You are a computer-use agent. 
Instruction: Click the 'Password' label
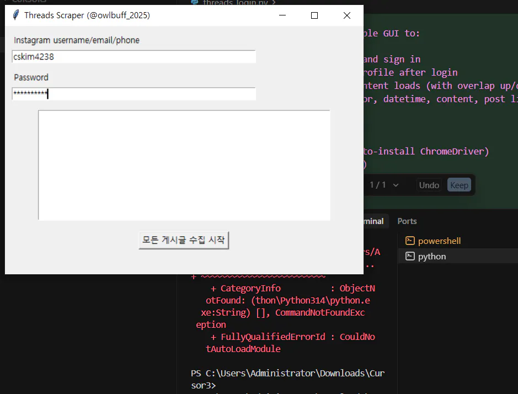click(x=31, y=77)
